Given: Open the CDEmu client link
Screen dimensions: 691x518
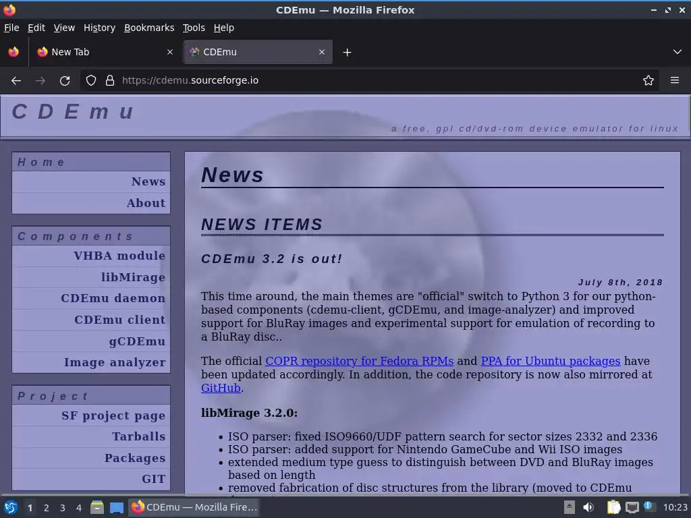Looking at the screenshot, I should 120,320.
